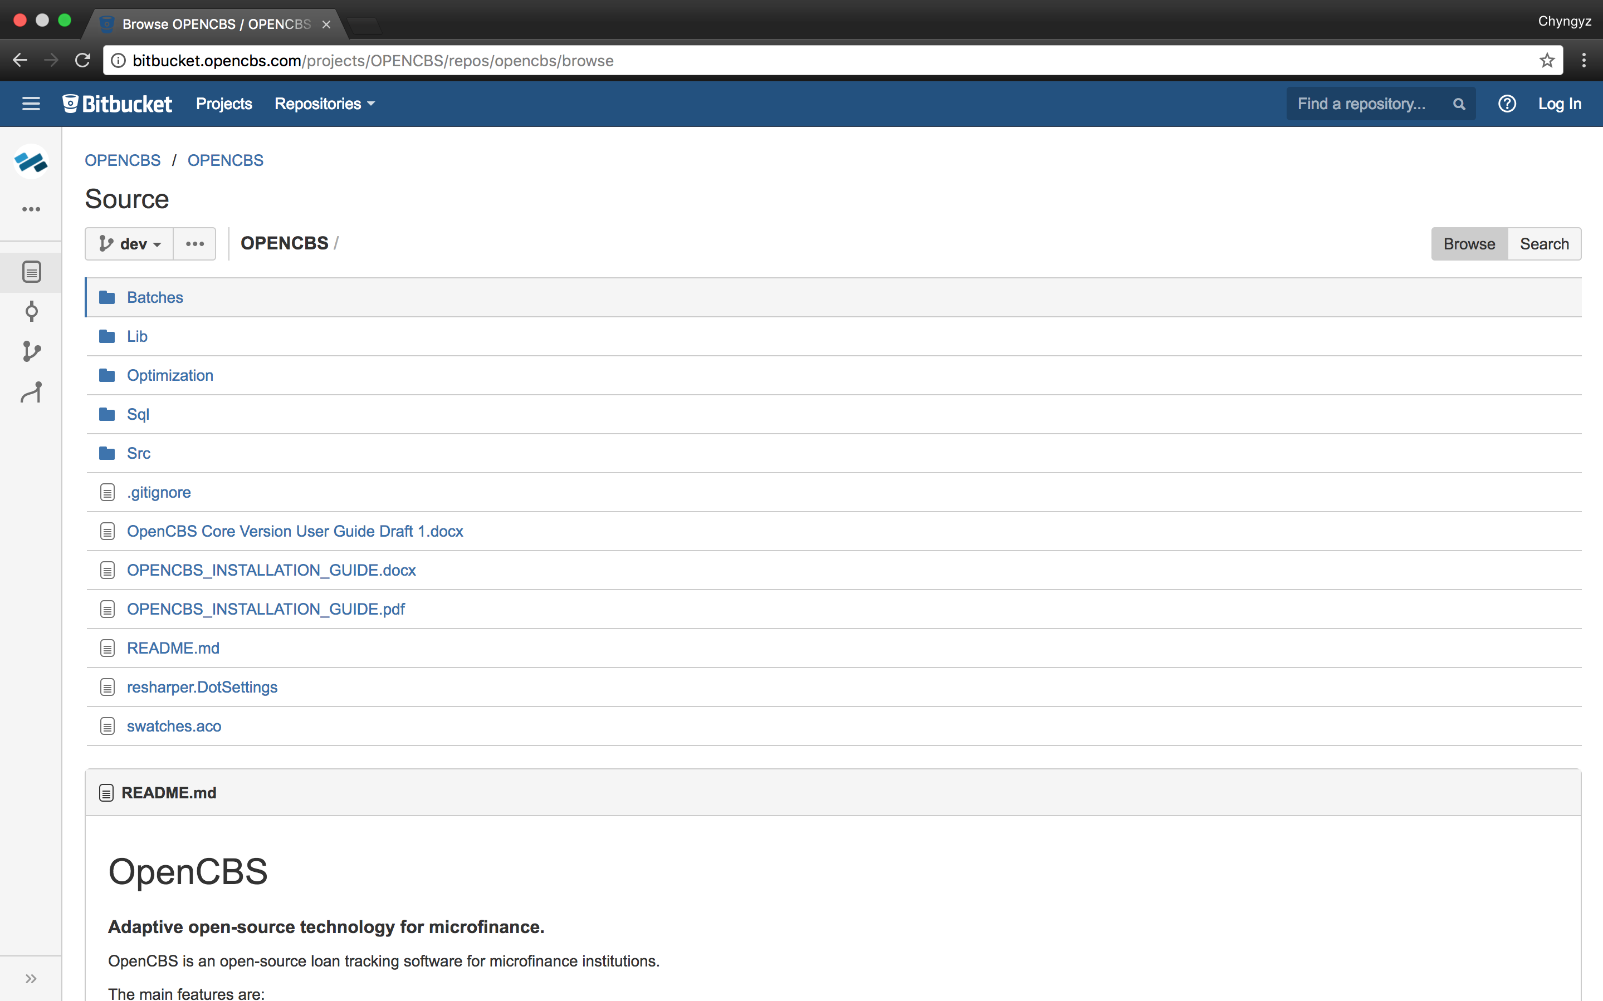Open README.md in the file list
Screen dimensions: 1603x1001
tap(173, 648)
